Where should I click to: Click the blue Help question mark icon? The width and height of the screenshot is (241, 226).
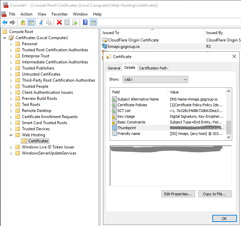pyautogui.click(x=85, y=22)
